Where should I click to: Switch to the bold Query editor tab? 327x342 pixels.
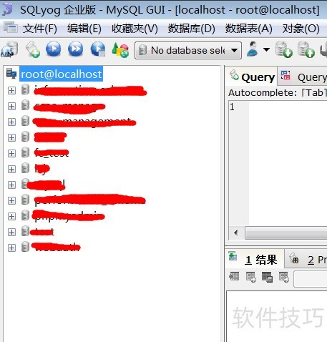click(252, 77)
